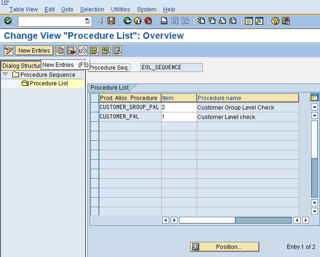Open the Table View menu
The width and height of the screenshot is (320, 257).
pos(24,10)
